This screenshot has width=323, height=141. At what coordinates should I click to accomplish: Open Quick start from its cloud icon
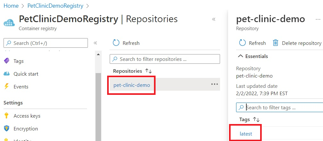pyautogui.click(x=7, y=74)
